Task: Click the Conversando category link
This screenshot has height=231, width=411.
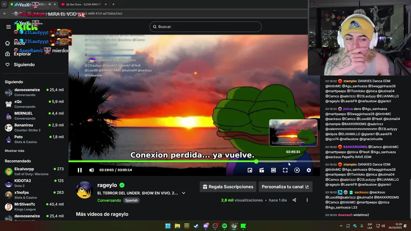Action: click(109, 200)
